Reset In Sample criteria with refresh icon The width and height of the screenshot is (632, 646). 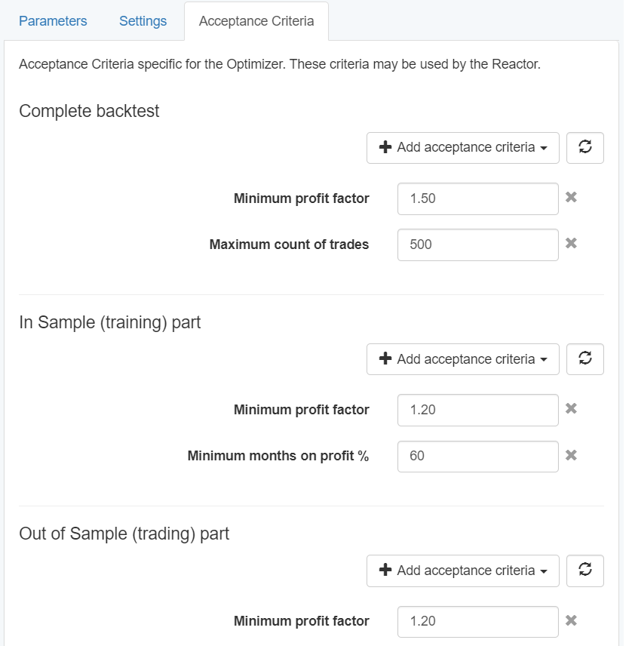pos(584,359)
